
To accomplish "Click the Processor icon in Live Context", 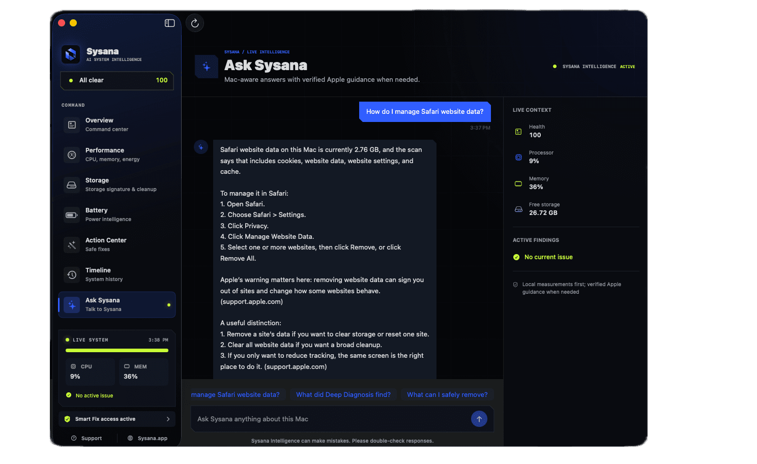I will (x=518, y=157).
